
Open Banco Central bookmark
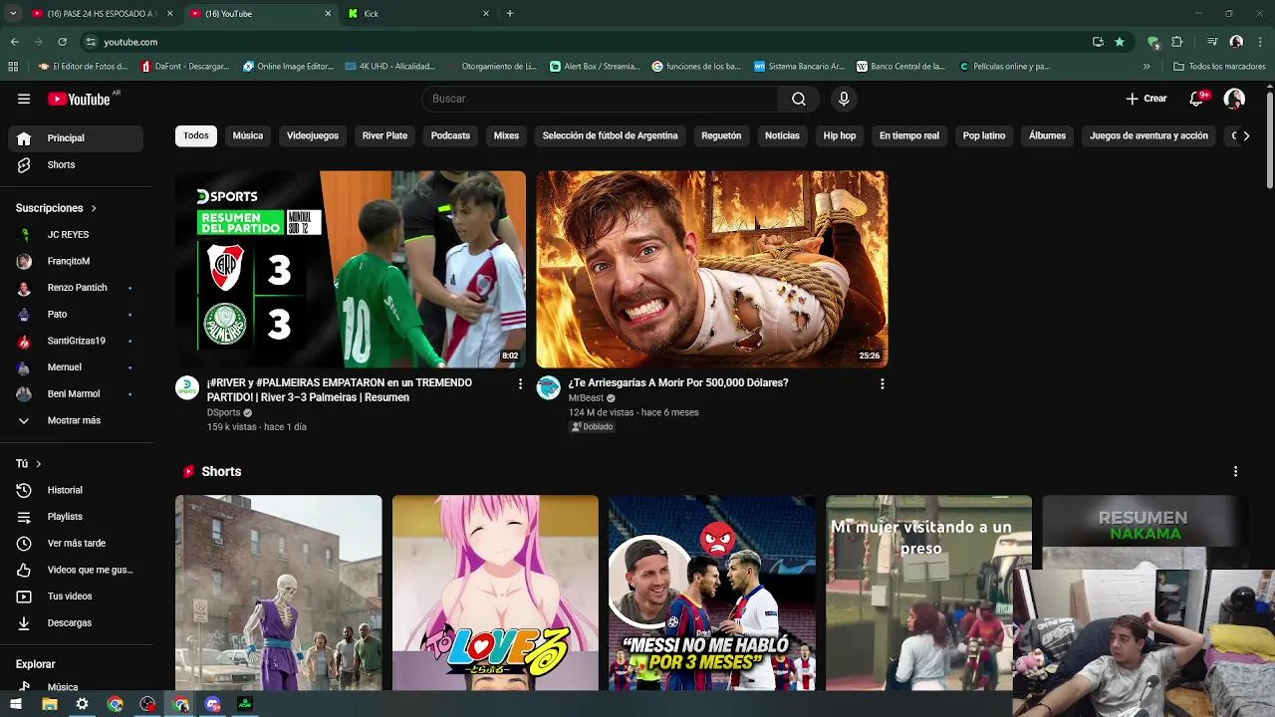[x=900, y=67]
